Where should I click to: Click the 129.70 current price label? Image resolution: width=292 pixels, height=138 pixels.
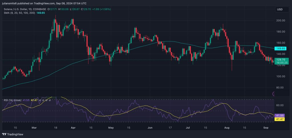click(x=281, y=60)
